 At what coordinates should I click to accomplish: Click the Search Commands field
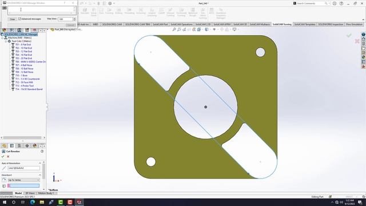pos(311,3)
